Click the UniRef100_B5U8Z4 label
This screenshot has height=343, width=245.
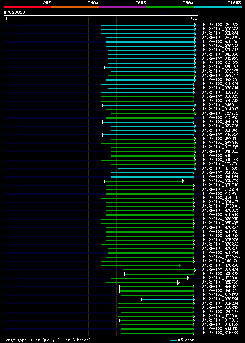point(220,84)
